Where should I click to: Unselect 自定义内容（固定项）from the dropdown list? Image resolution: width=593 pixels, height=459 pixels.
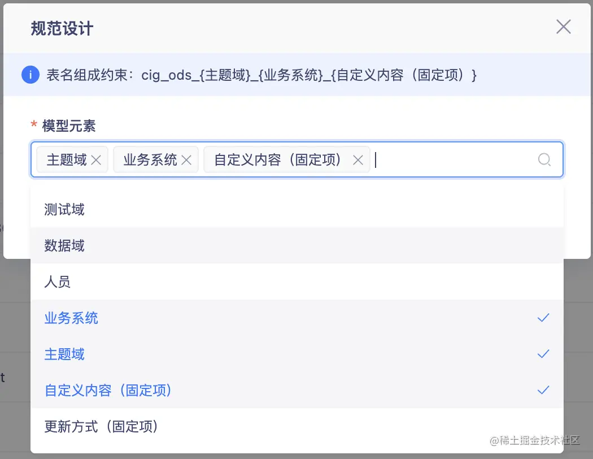(x=108, y=390)
